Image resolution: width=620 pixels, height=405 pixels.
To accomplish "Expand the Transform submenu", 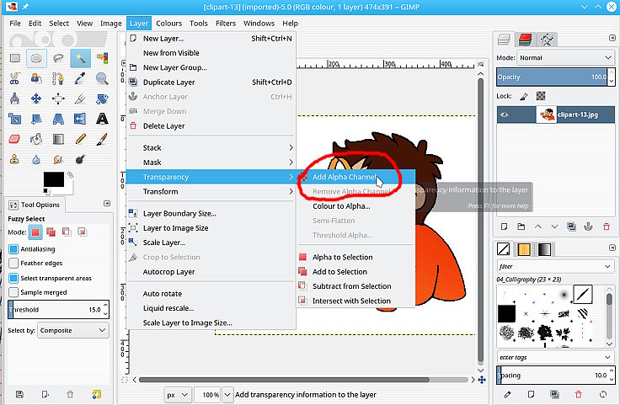I will pyautogui.click(x=211, y=192).
